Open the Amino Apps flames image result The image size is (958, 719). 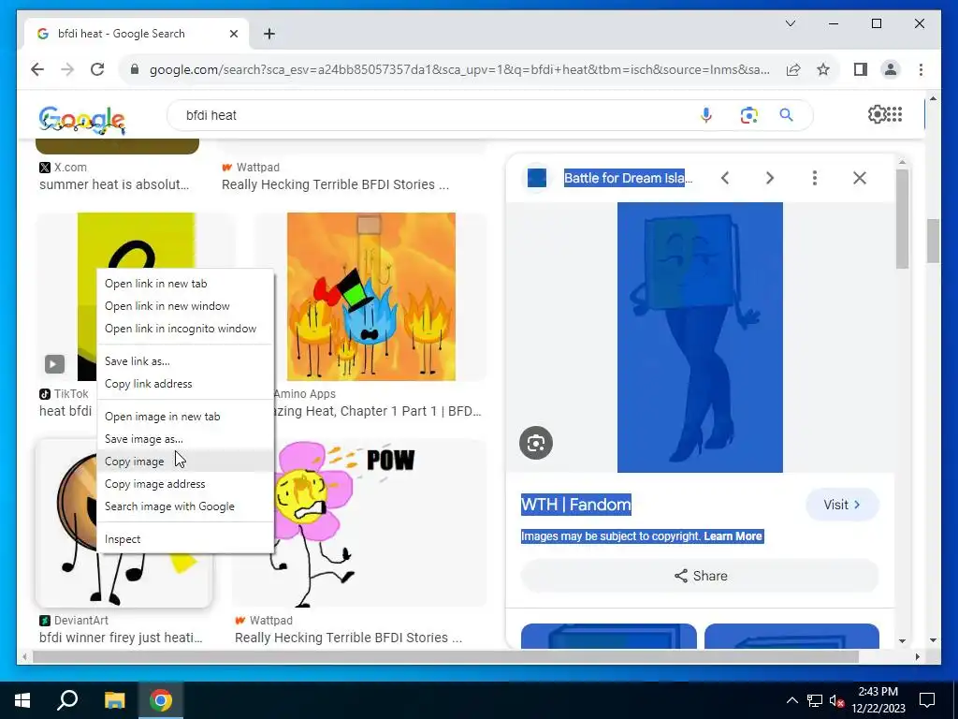click(370, 297)
